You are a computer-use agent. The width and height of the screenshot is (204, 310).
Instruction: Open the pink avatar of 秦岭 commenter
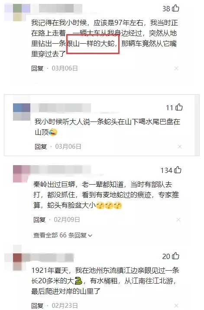pos(22,174)
